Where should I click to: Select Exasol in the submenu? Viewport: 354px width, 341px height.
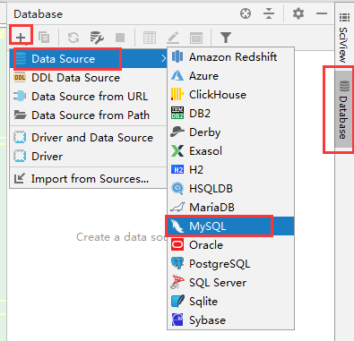pyautogui.click(x=230, y=151)
